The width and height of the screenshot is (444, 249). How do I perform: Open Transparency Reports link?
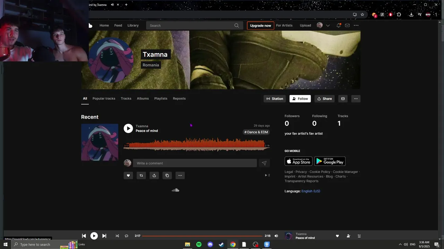301,181
